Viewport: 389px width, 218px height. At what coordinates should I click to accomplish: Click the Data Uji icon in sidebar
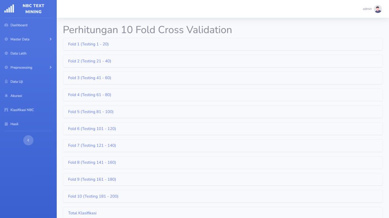click(x=6, y=81)
